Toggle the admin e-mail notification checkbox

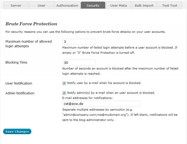(x=64, y=93)
